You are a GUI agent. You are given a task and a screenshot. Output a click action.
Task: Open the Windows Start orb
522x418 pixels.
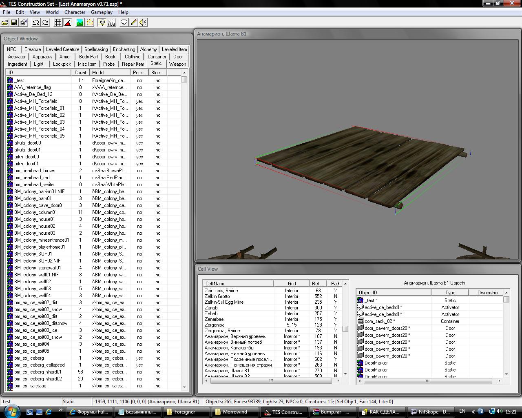[x=11, y=411]
